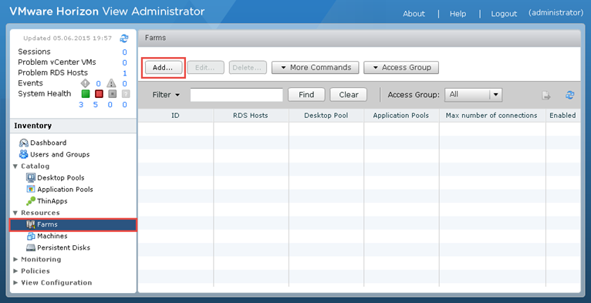Click the Problem RDS Hosts count 1

125,73
